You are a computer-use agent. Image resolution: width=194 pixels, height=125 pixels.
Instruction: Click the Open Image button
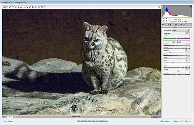(165, 121)
